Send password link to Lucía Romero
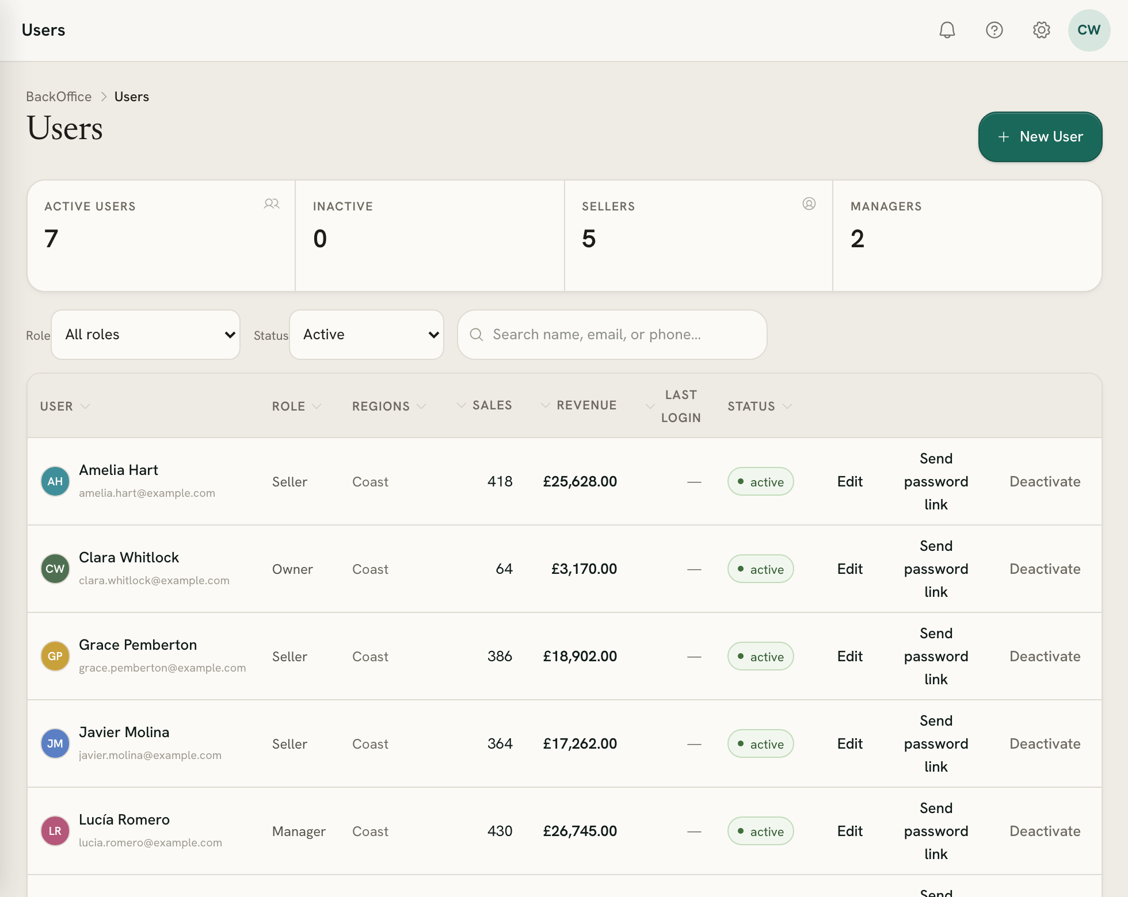Image resolution: width=1128 pixels, height=897 pixels. click(936, 831)
